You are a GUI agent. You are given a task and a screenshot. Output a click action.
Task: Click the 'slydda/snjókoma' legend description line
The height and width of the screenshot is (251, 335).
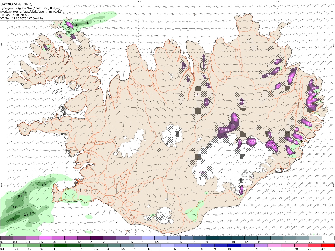pos(31,12)
